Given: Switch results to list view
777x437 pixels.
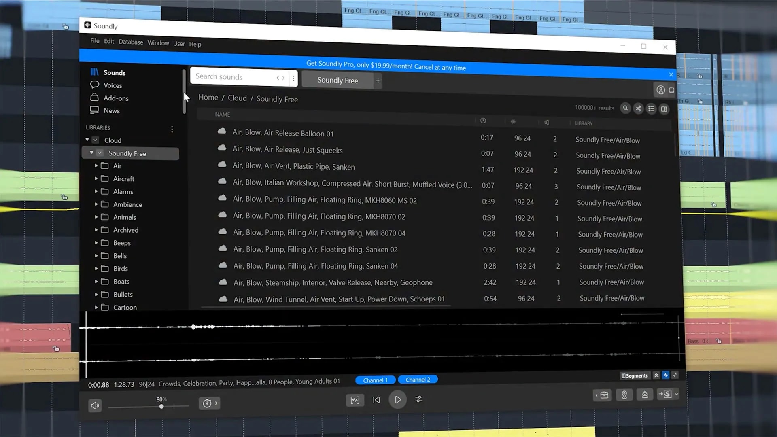Looking at the screenshot, I should tap(651, 108).
